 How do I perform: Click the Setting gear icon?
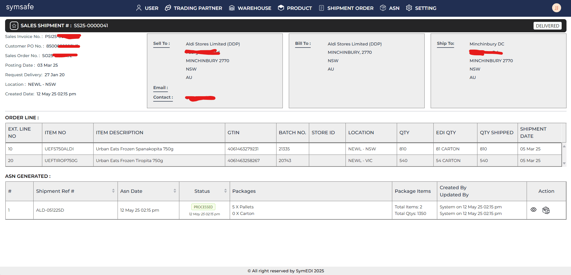click(x=409, y=8)
